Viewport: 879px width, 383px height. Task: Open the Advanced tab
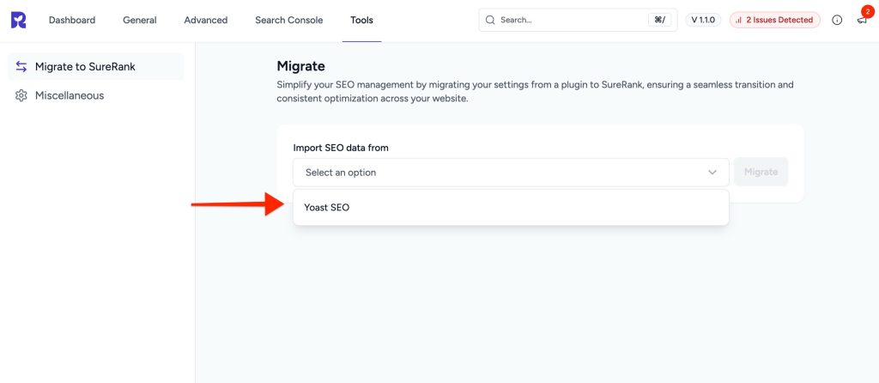coord(206,21)
